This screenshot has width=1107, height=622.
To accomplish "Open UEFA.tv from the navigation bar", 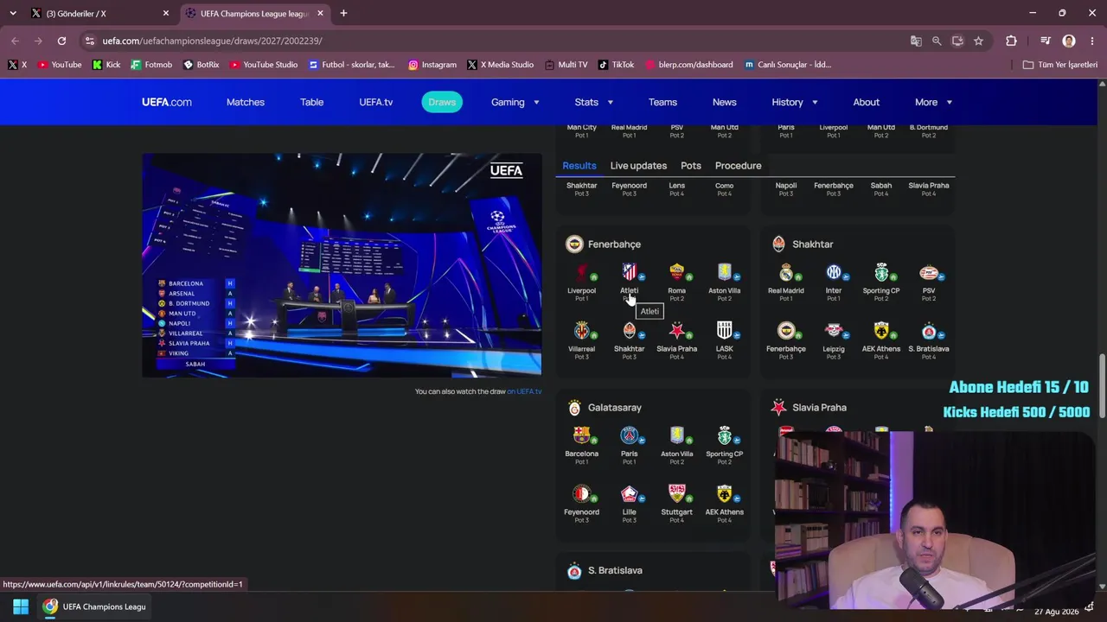I will (376, 102).
